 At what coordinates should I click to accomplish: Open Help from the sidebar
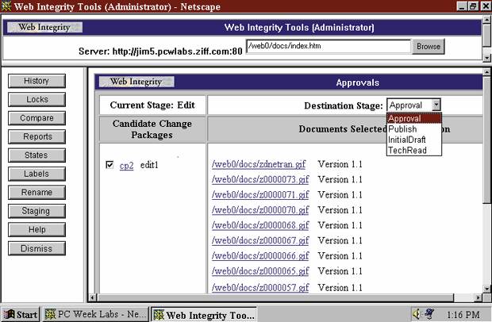pyautogui.click(x=37, y=229)
